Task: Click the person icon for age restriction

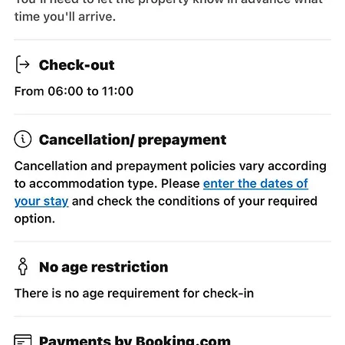Action: pyautogui.click(x=23, y=266)
